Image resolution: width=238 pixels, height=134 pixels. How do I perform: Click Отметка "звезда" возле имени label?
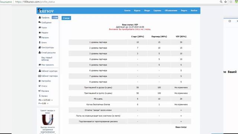(x=98, y=110)
